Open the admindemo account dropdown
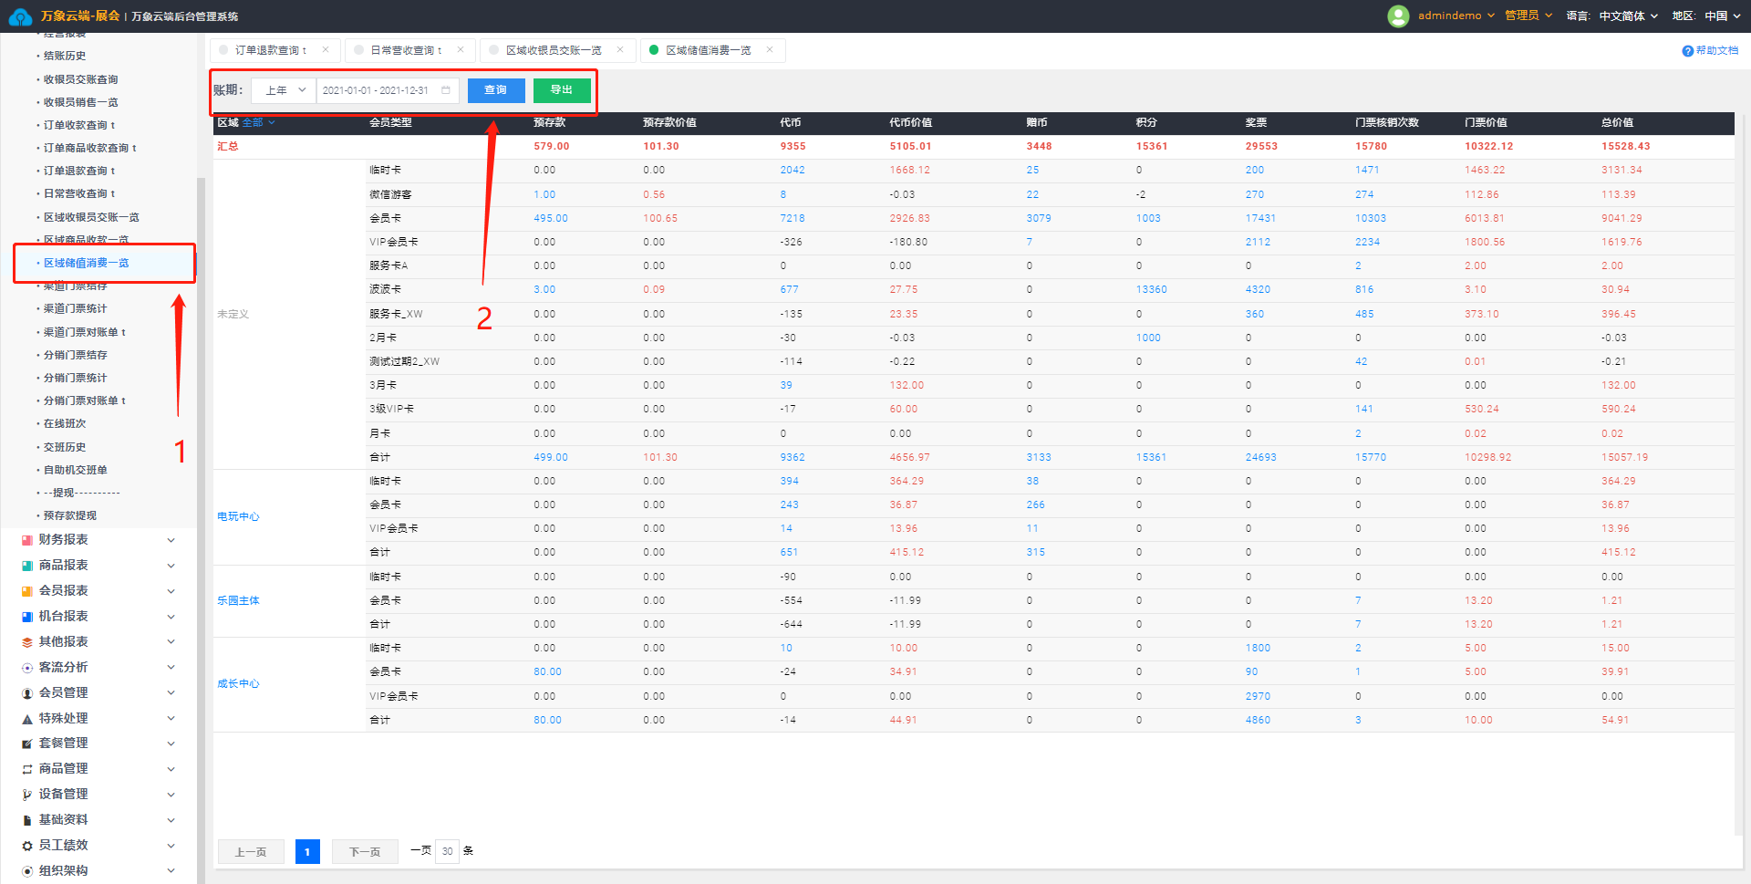Screen dimensions: 1751x884 [1456, 16]
